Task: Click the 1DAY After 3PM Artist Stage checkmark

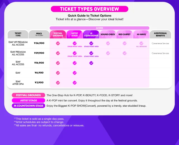Action: tap(75, 83)
